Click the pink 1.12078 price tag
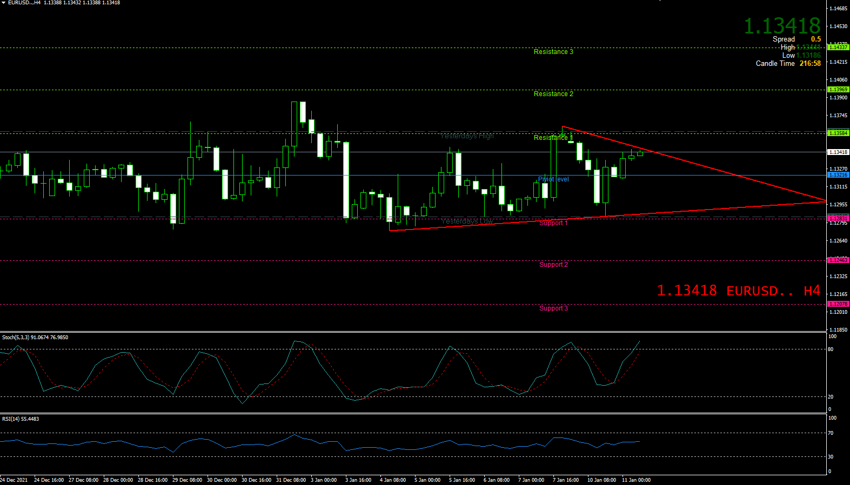Viewport: 850px width, 485px height. 838,304
